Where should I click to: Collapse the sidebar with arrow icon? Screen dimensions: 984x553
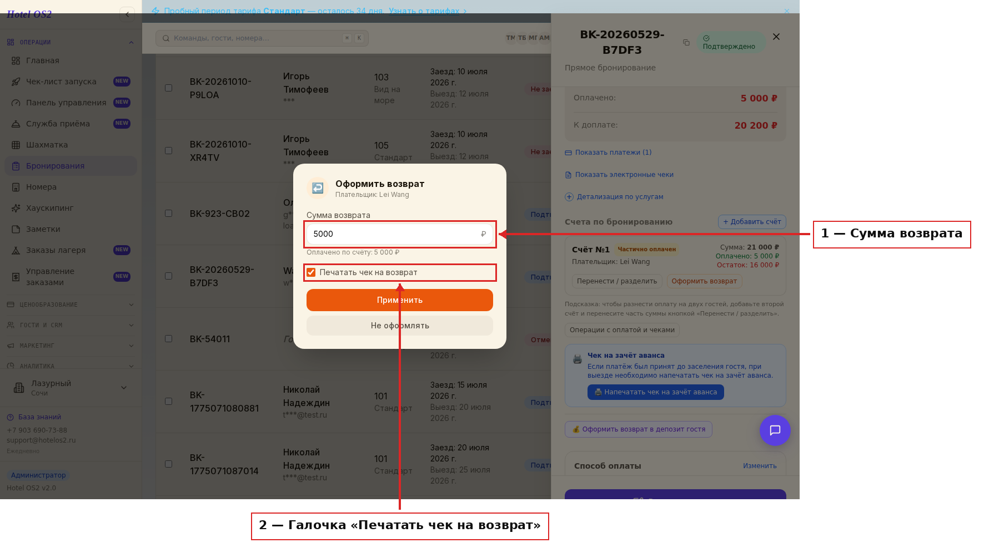tap(127, 14)
